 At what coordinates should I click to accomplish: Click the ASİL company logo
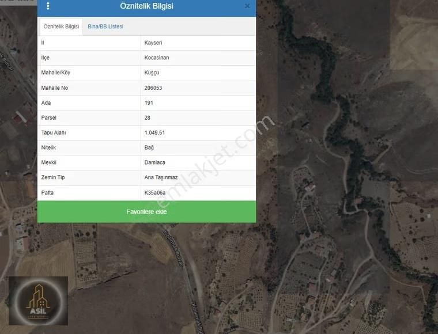click(x=38, y=301)
